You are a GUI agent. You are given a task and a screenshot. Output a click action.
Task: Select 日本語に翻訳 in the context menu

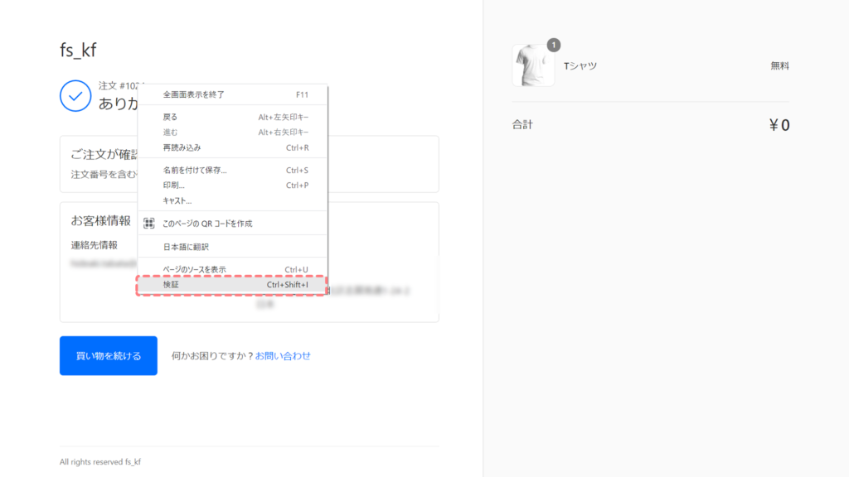click(x=232, y=247)
